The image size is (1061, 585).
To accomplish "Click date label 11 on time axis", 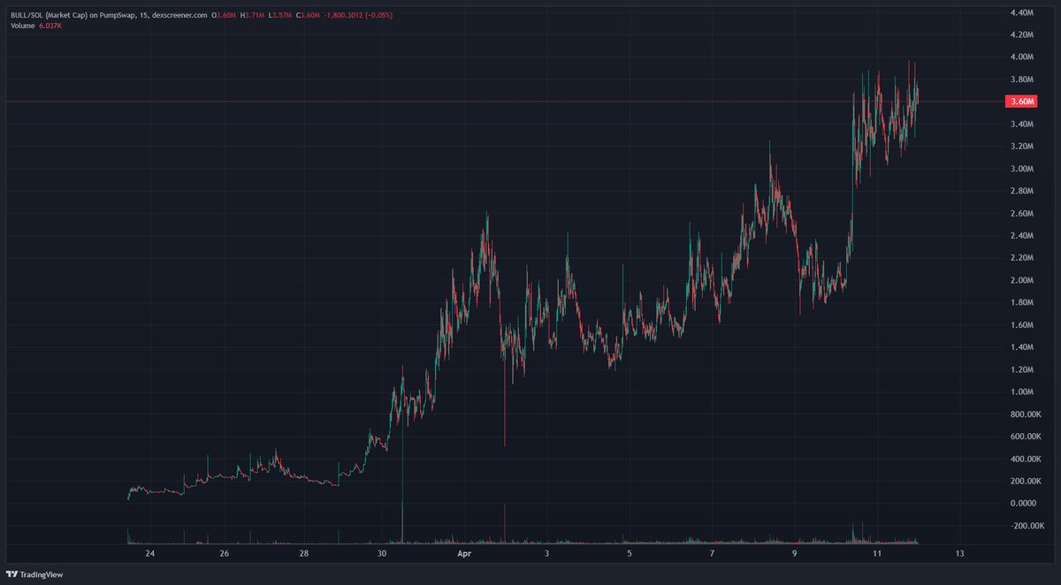I will [876, 553].
